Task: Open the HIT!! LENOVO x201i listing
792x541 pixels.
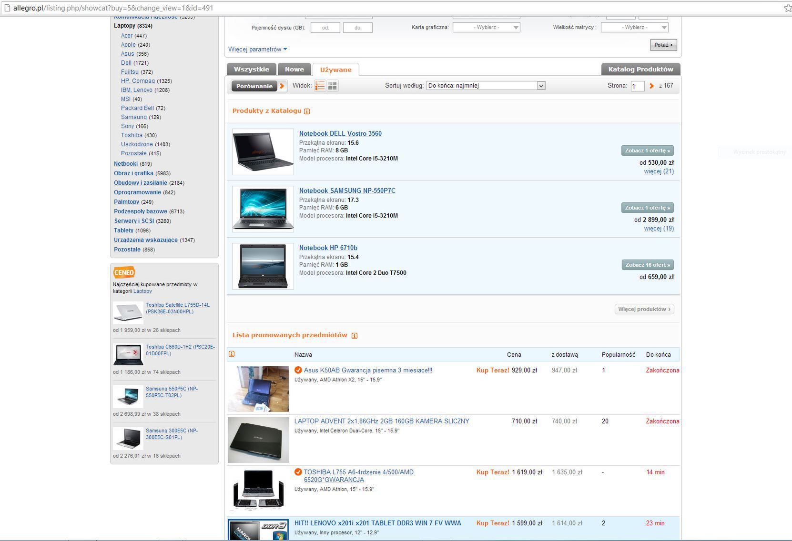Action: pyautogui.click(x=377, y=523)
